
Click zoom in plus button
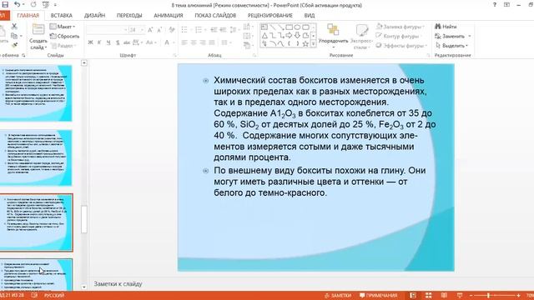pyautogui.click(x=518, y=295)
